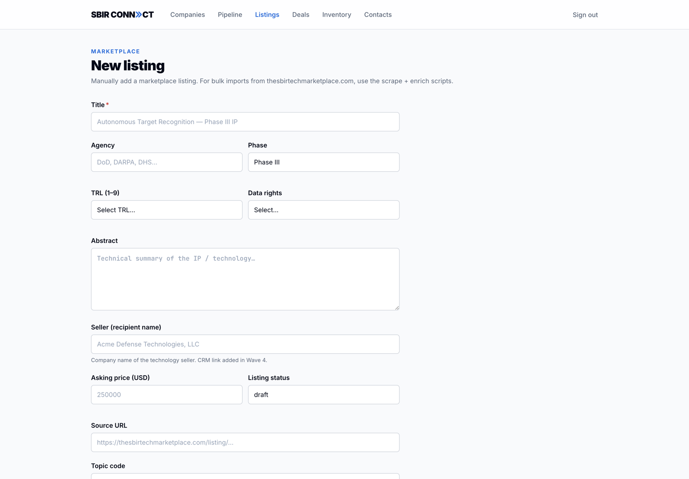
Task: Focus the Title input field
Action: [245, 122]
